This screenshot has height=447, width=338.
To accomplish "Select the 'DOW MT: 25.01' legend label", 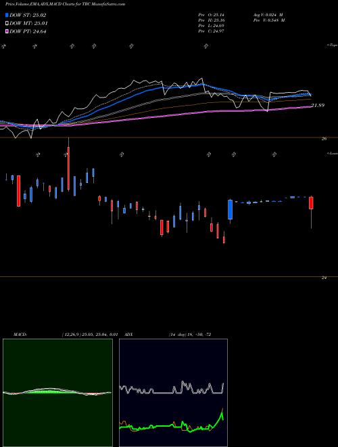I will pyautogui.click(x=28, y=24).
